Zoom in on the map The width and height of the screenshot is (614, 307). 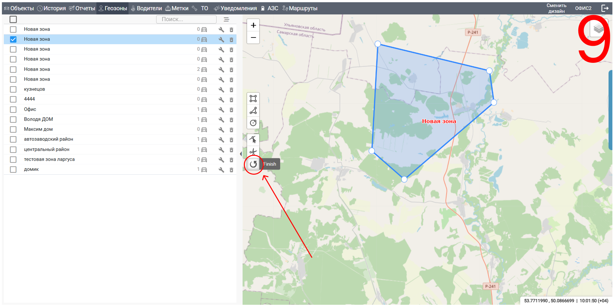tap(253, 25)
